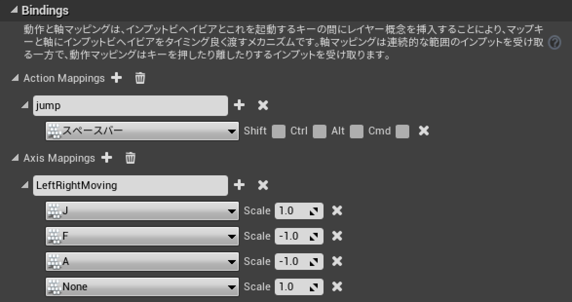Collapse the Axis Mappings section
Viewport: 572px width, 302px height.
tap(15, 158)
